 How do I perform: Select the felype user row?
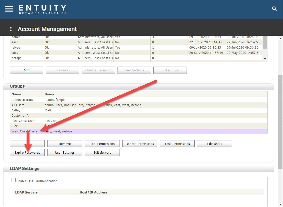(136, 48)
